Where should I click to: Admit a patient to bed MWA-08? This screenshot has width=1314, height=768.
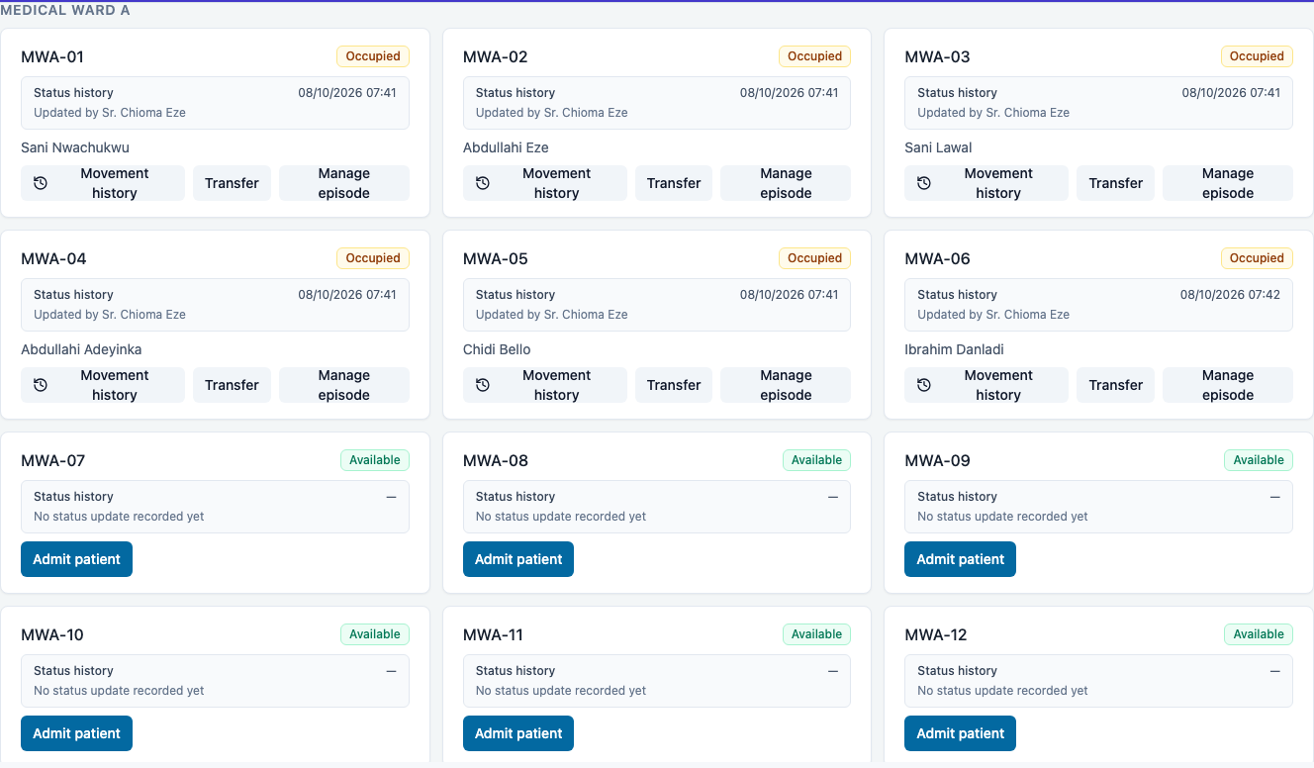pos(518,559)
